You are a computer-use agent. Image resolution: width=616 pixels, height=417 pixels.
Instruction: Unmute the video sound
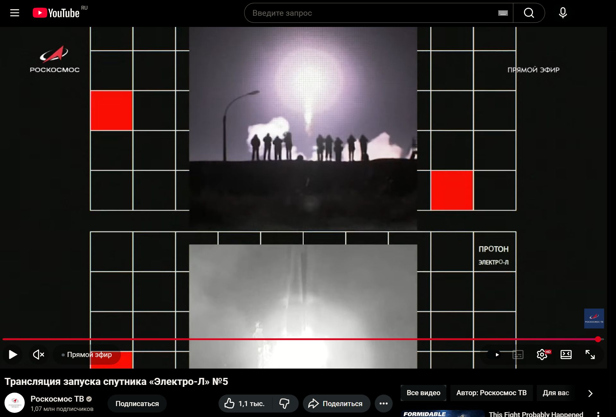coord(38,354)
